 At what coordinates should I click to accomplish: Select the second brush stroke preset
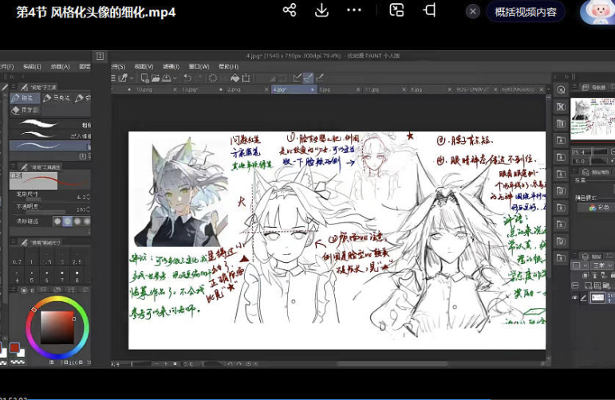[x=50, y=135]
